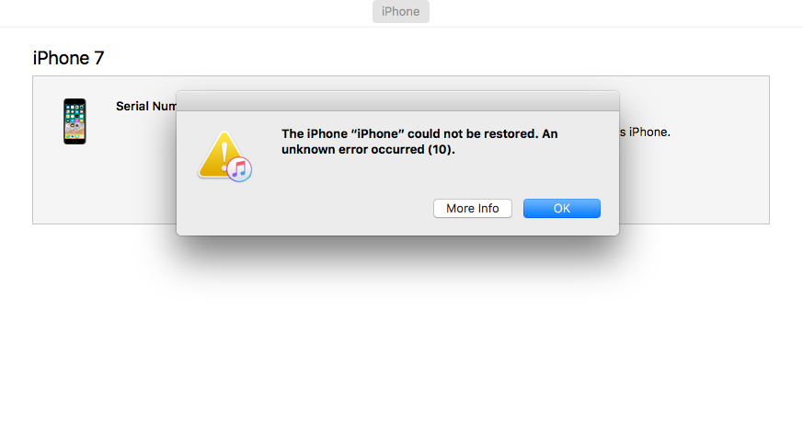803x448 pixels.
Task: Open More Info about the restore error
Action: coord(472,209)
